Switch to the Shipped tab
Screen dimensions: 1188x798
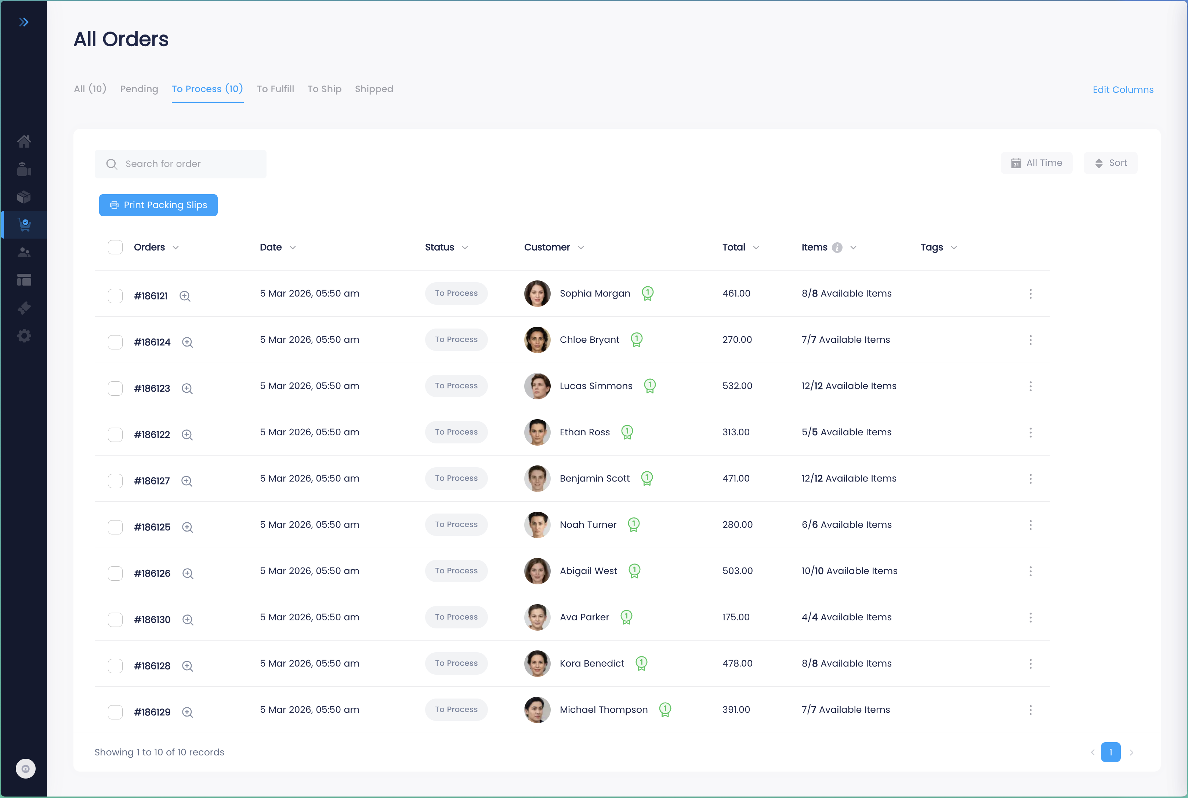[x=374, y=89]
